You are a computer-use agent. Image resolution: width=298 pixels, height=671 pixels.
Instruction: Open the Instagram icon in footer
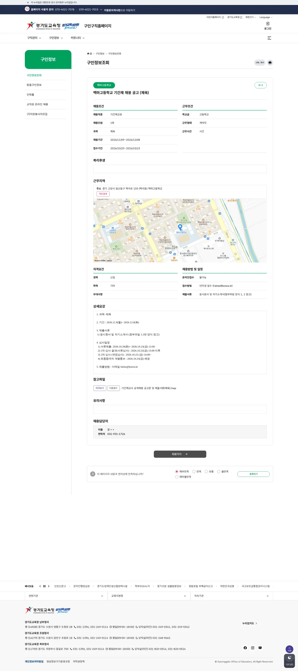click(252, 648)
